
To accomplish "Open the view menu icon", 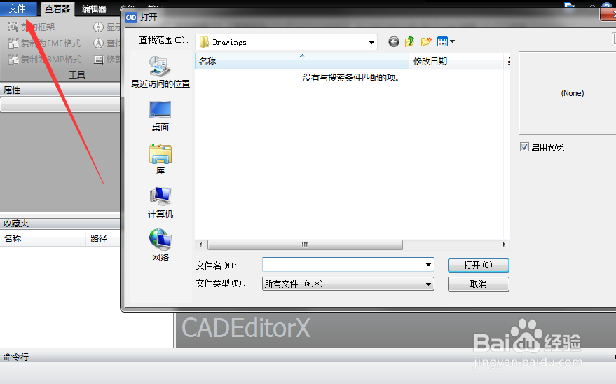I will point(442,41).
